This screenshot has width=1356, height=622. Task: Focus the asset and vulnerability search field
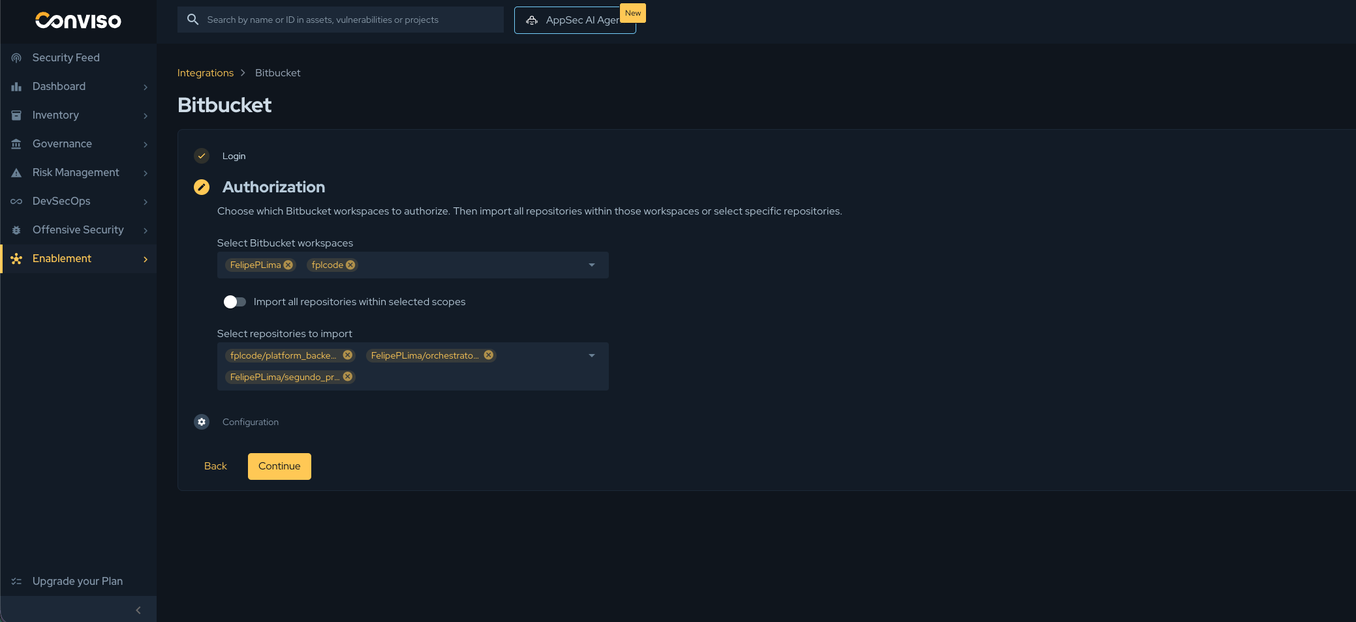click(x=341, y=20)
